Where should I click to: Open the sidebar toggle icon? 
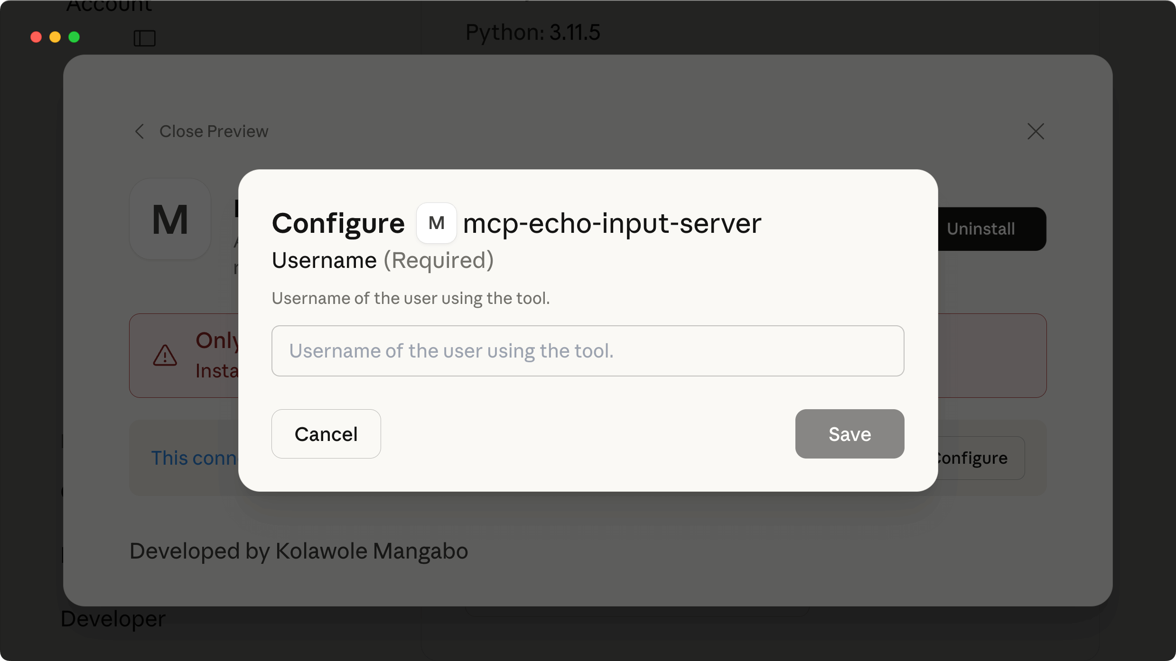144,38
